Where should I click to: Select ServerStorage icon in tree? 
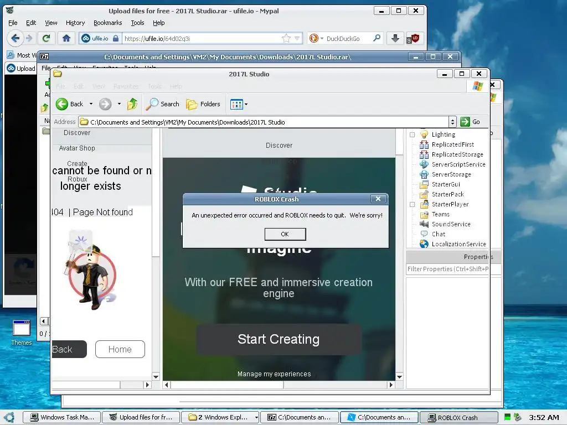[x=424, y=174]
